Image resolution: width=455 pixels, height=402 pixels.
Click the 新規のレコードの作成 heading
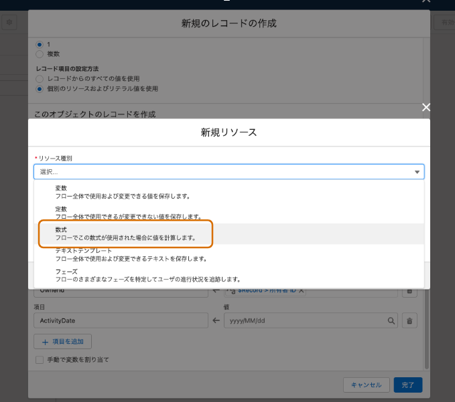(229, 23)
